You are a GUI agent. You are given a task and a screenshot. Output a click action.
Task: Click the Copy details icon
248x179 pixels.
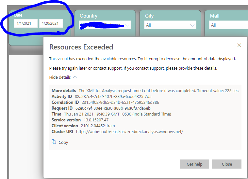coord(54,142)
